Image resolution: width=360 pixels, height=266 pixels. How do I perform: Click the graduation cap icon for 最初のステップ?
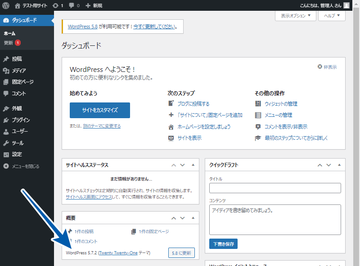258,138
